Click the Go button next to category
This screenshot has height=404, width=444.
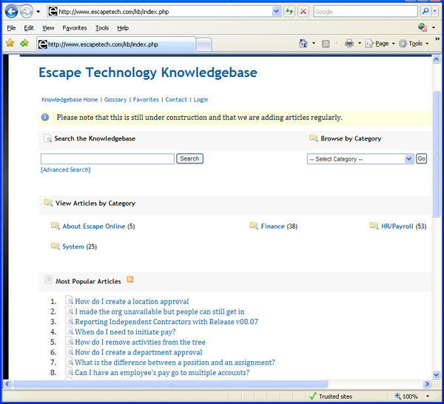click(421, 158)
